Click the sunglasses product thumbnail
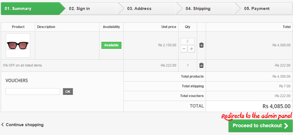Viewport: 293px width, 135px height. point(18,45)
